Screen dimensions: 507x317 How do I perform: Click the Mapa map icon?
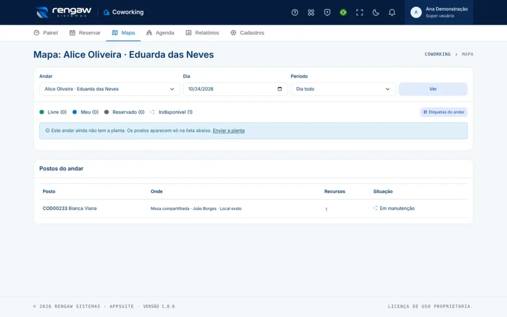[x=115, y=33]
